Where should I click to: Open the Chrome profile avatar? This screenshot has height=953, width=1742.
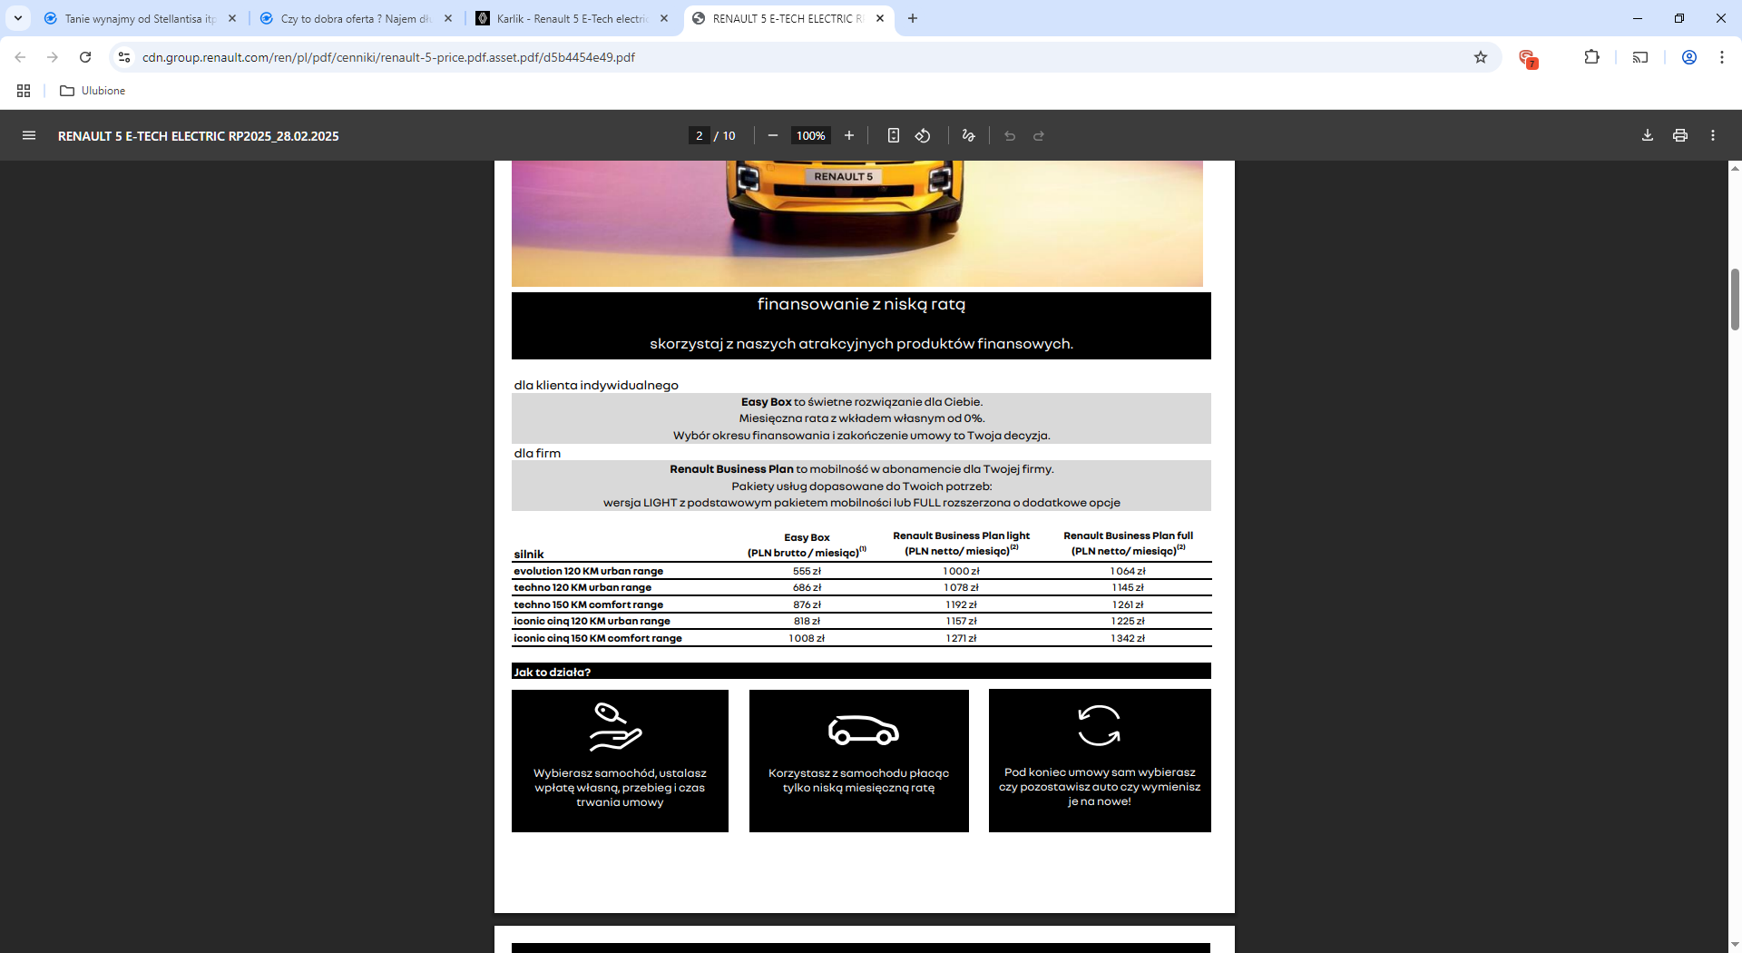point(1689,57)
